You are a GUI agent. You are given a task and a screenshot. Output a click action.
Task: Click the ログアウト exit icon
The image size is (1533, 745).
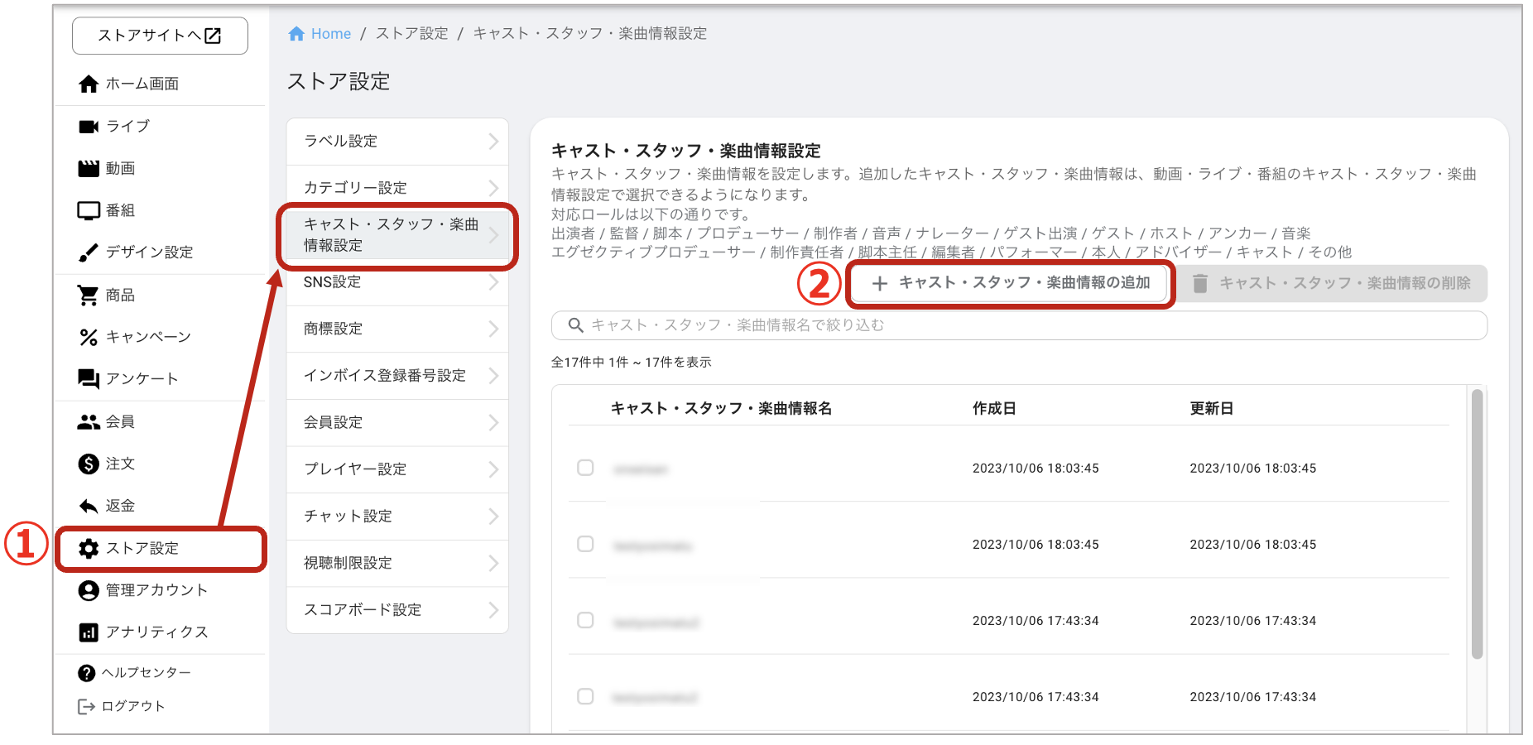86,706
